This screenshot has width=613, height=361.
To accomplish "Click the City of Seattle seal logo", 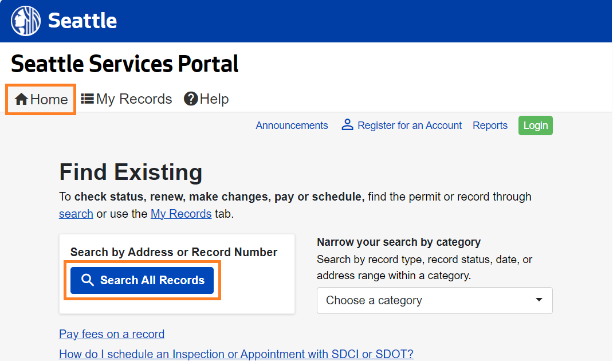I will [26, 21].
